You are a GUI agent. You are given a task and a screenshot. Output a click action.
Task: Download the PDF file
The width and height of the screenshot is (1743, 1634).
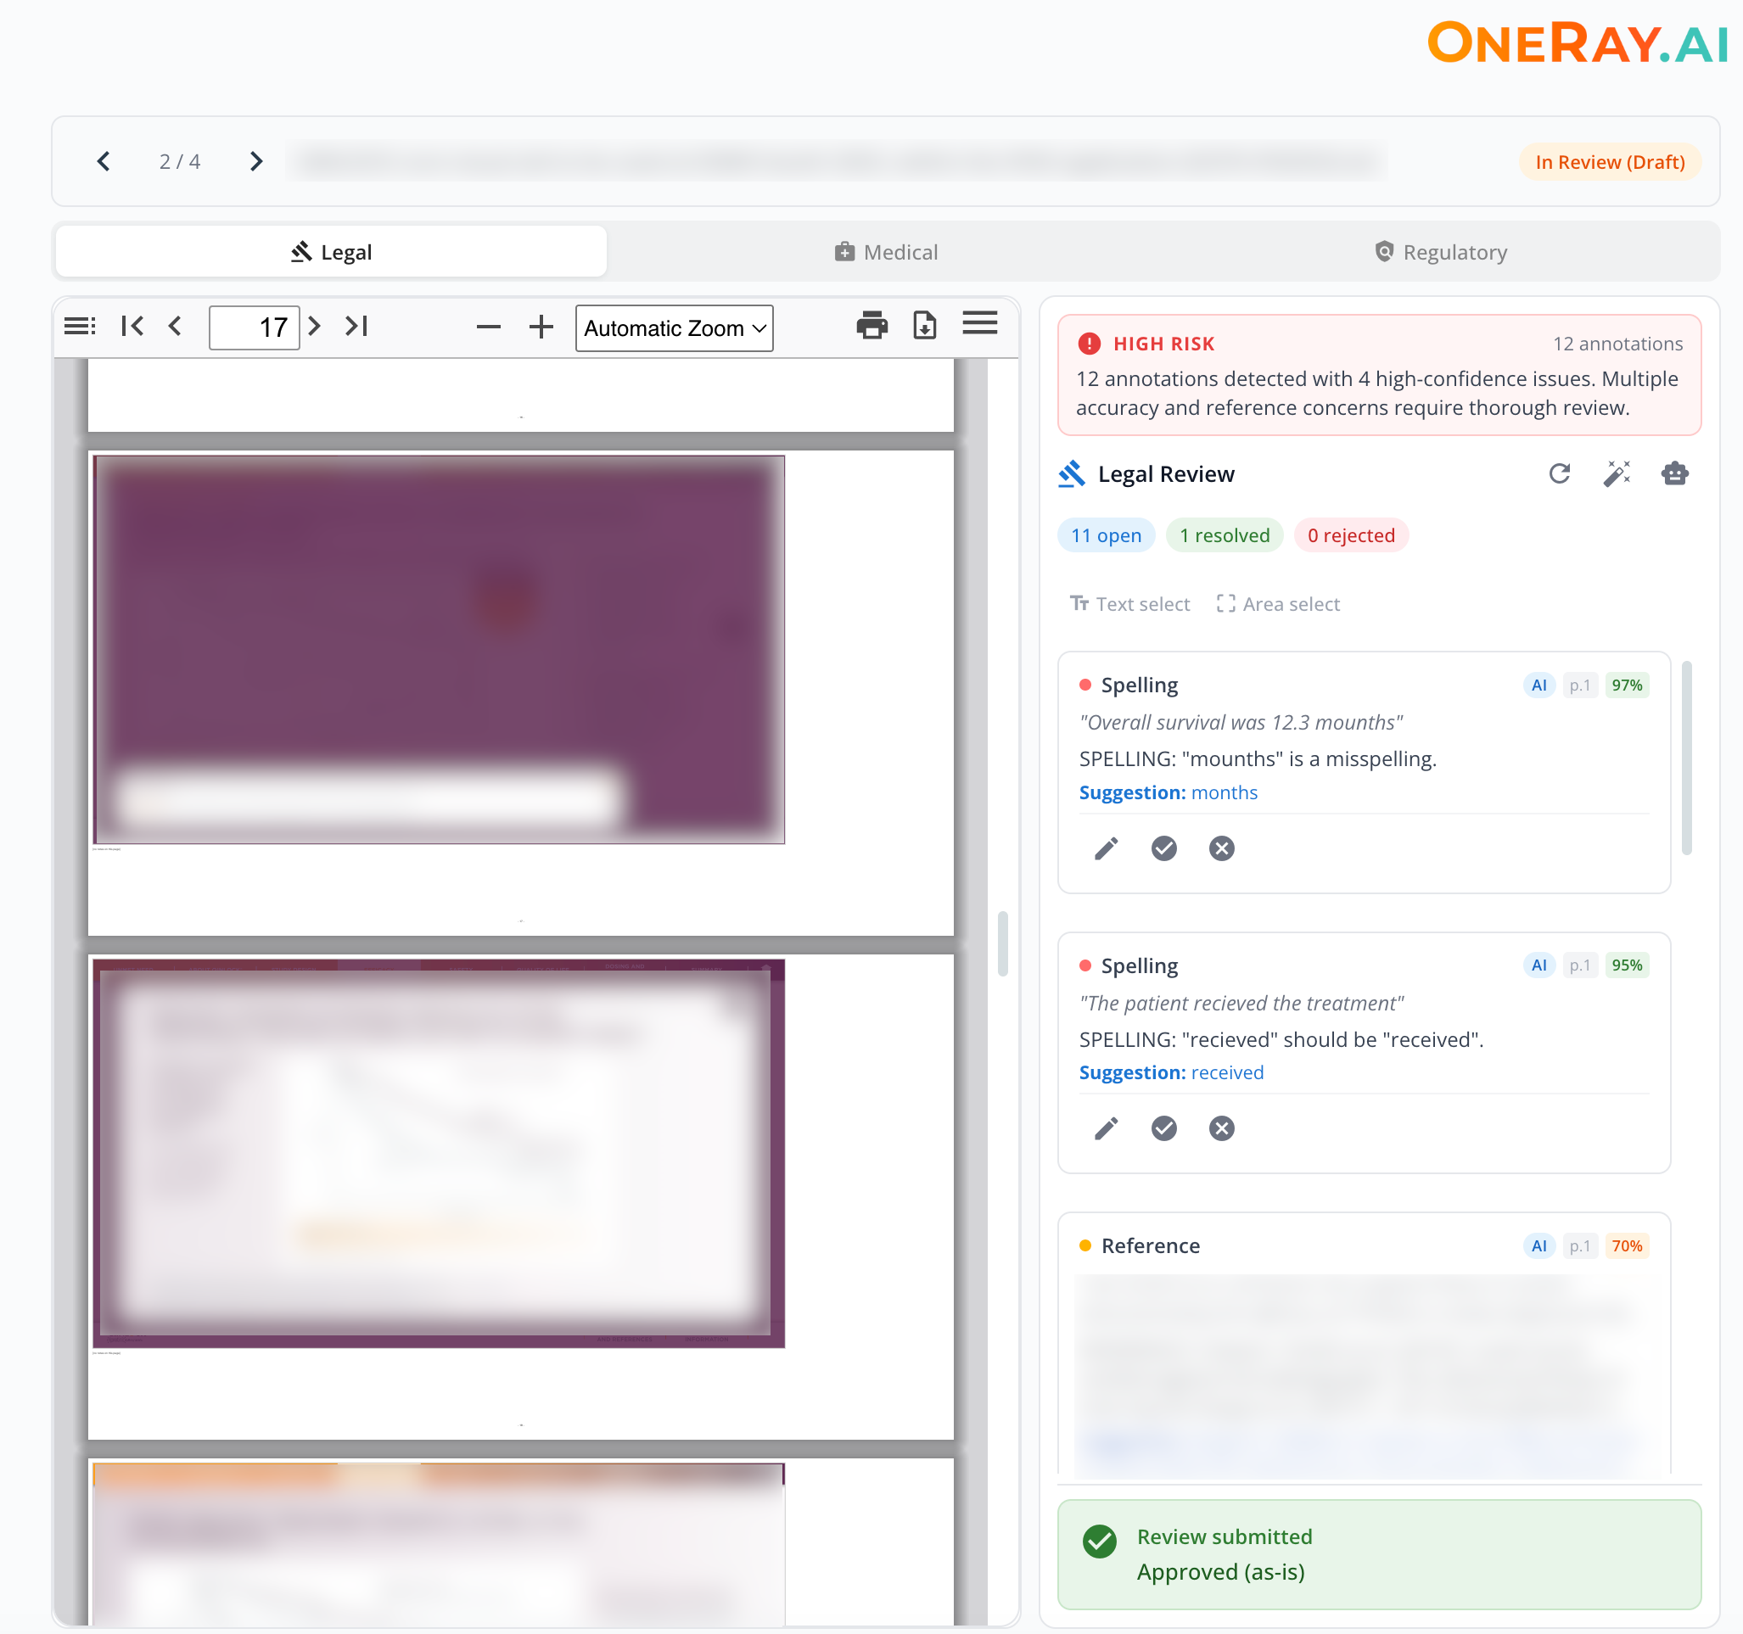coord(925,326)
